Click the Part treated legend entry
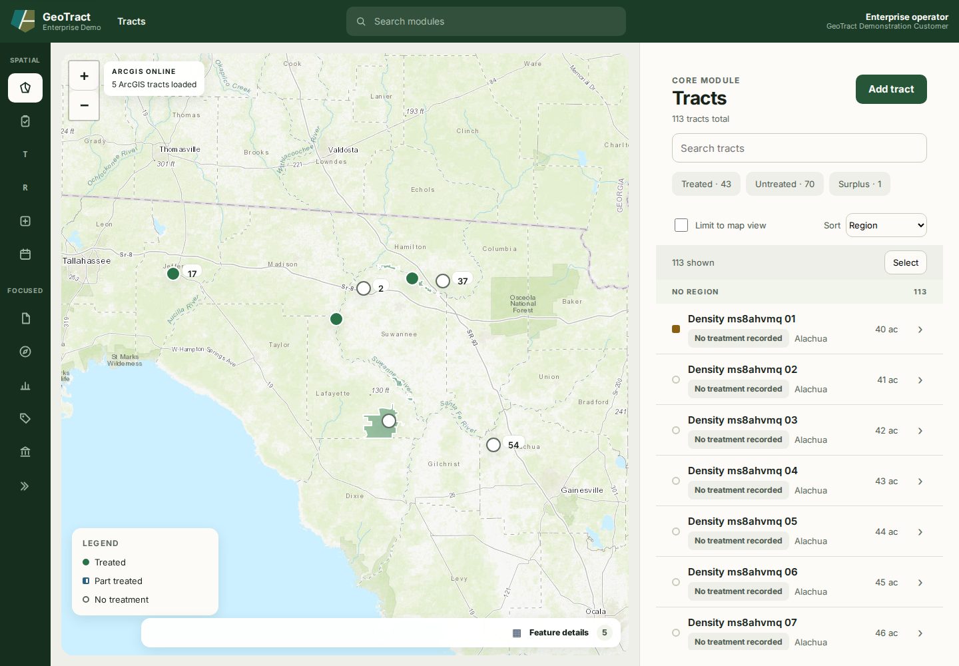The width and height of the screenshot is (959, 666). pyautogui.click(x=113, y=581)
